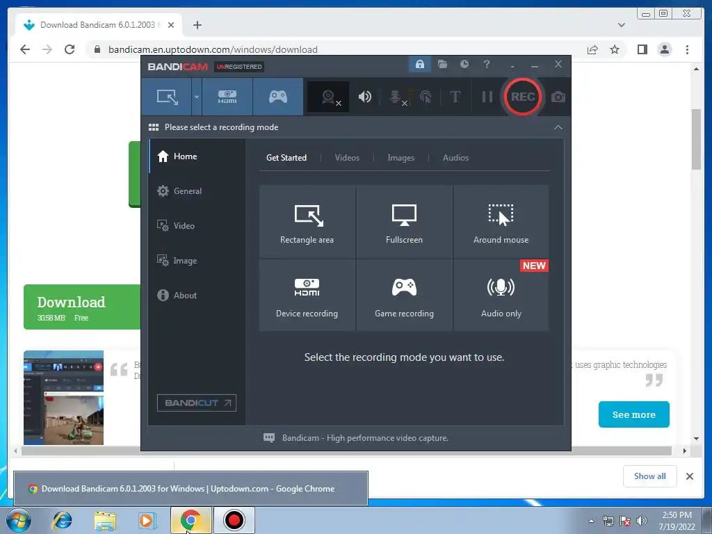Close the Chrome downloads bar
The image size is (712, 534).
689,476
